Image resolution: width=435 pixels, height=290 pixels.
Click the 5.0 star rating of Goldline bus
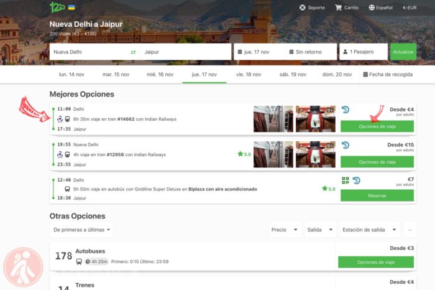click(329, 189)
